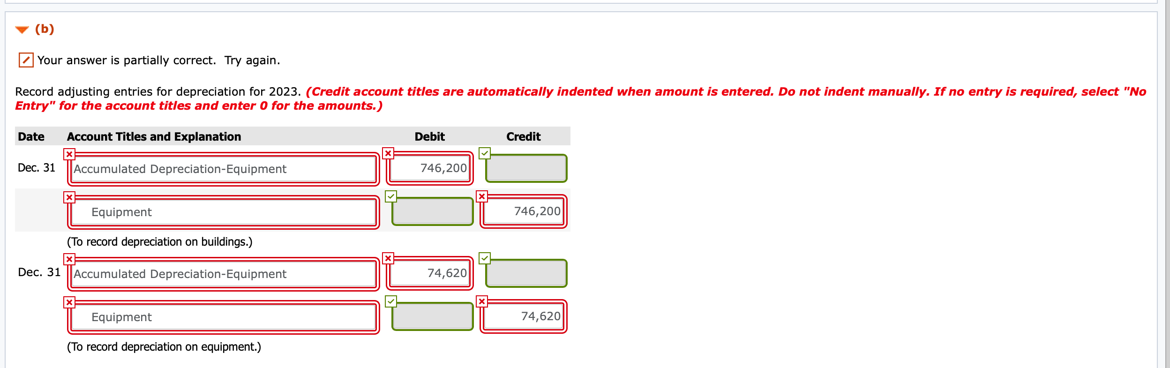Click the red X above Accumulated Depreciation-Equipment first entry
The image size is (1170, 368).
point(69,153)
